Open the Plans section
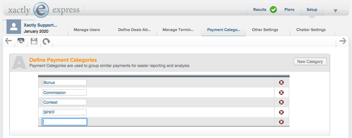The width and height of the screenshot is (352, 138). coord(289,9)
